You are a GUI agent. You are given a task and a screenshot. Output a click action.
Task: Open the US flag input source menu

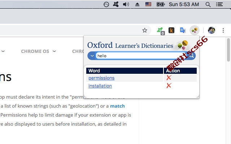tap(148, 4)
